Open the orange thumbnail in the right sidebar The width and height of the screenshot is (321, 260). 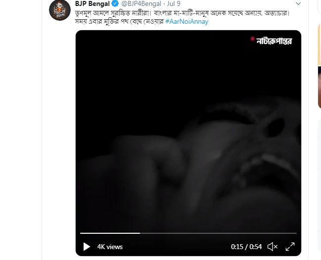coord(320,44)
